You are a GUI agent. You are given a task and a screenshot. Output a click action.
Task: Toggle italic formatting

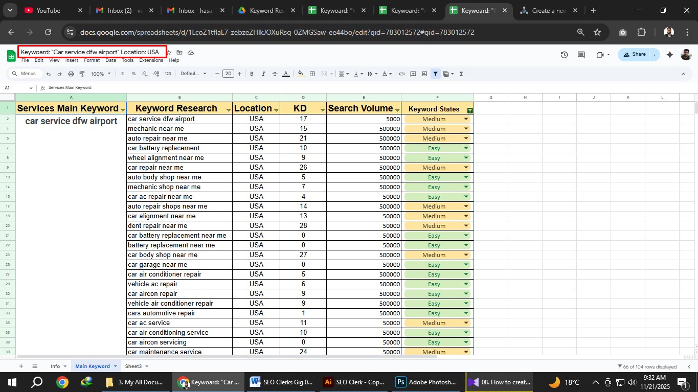tap(263, 74)
